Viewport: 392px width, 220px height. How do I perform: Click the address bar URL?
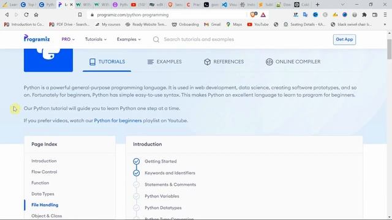[133, 15]
